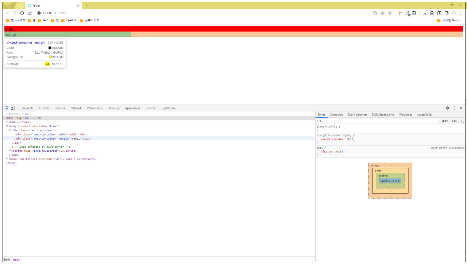This screenshot has width=467, height=264.
Task: Click the blue video extension icon
Action: (x=414, y=13)
